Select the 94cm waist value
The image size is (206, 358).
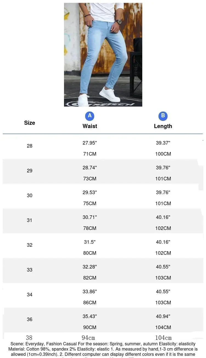coord(88,338)
